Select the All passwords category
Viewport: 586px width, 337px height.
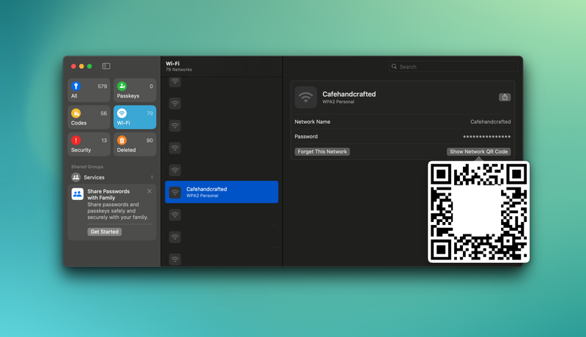coord(89,90)
